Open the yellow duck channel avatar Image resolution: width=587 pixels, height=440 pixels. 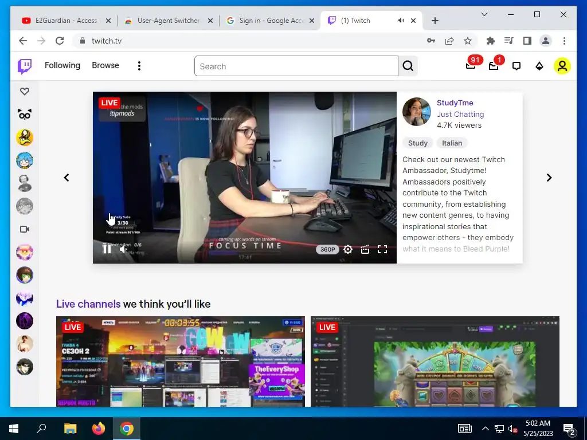tap(25, 137)
